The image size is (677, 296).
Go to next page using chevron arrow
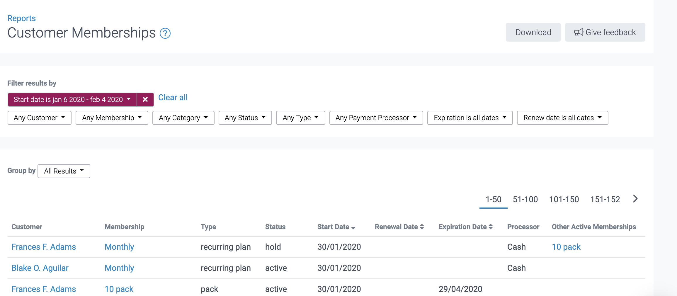635,199
